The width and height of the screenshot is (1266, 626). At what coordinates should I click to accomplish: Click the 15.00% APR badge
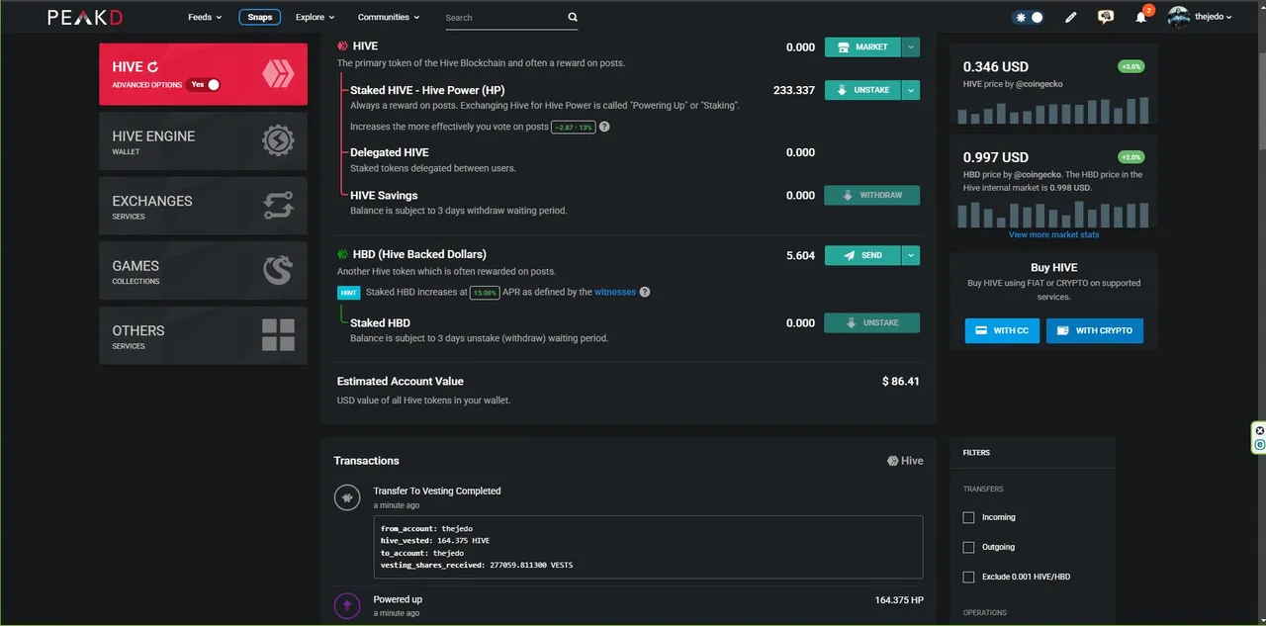pos(485,292)
